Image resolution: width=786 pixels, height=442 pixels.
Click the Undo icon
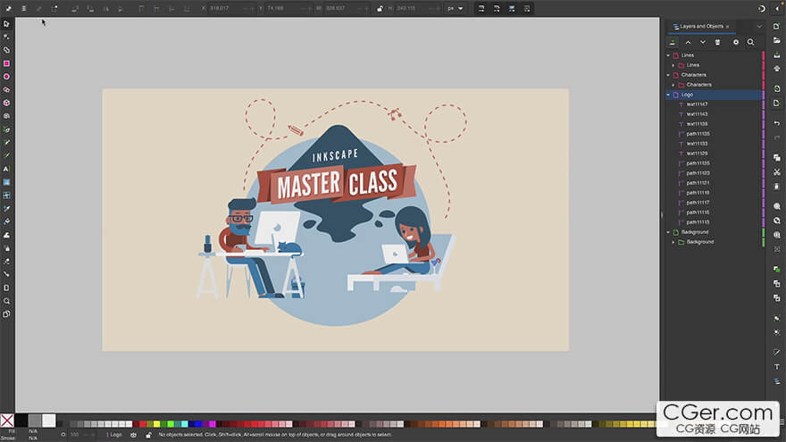(776, 123)
